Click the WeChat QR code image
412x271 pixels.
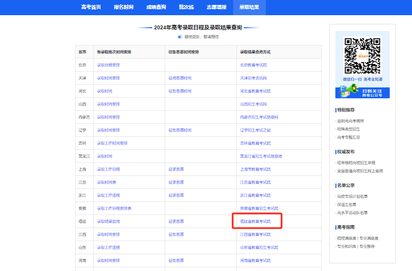pos(363,56)
